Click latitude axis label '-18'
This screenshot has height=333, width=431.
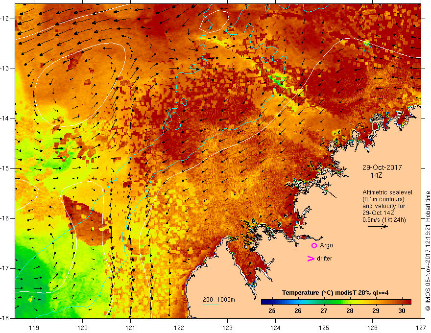coord(5,318)
